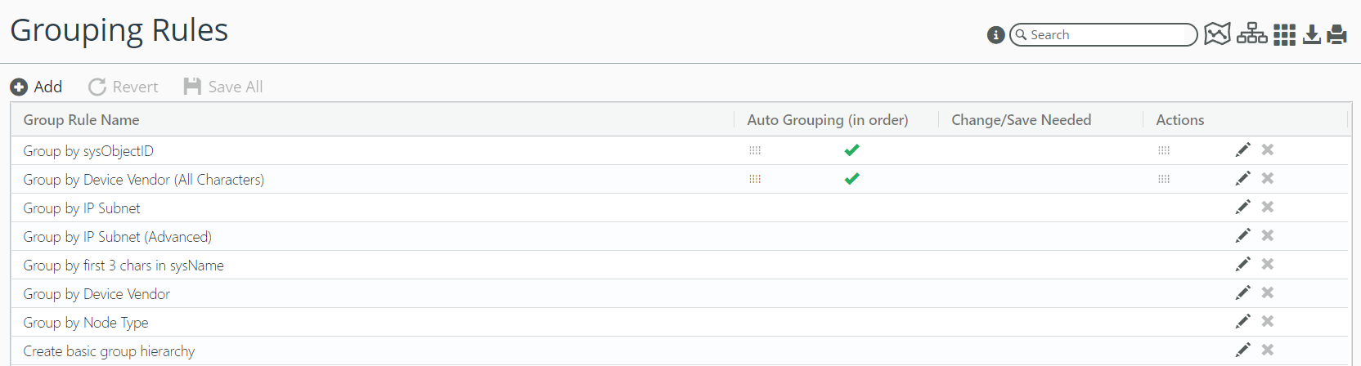Edit the Group by sysObjectID rule

(x=1242, y=150)
